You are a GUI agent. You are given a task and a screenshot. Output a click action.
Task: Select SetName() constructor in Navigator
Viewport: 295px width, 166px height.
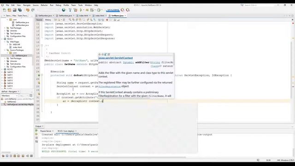11,101
